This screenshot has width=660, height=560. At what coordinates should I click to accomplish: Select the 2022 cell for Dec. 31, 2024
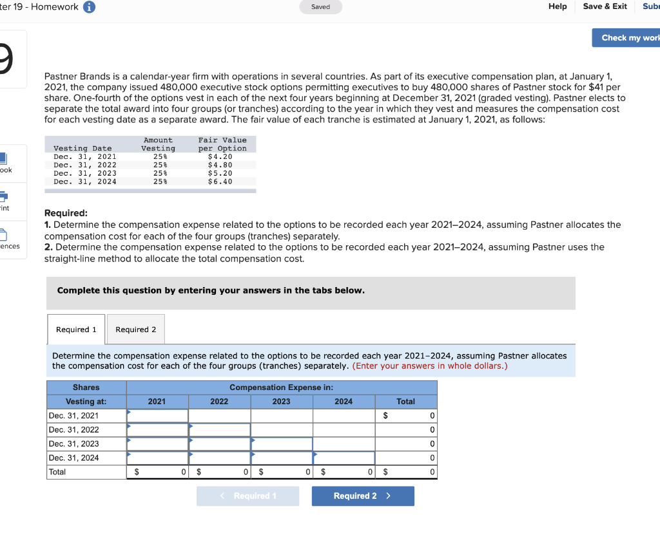point(220,458)
